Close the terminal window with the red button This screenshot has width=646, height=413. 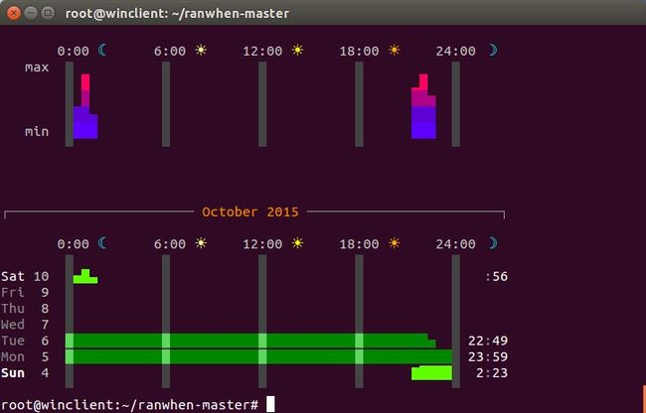14,13
